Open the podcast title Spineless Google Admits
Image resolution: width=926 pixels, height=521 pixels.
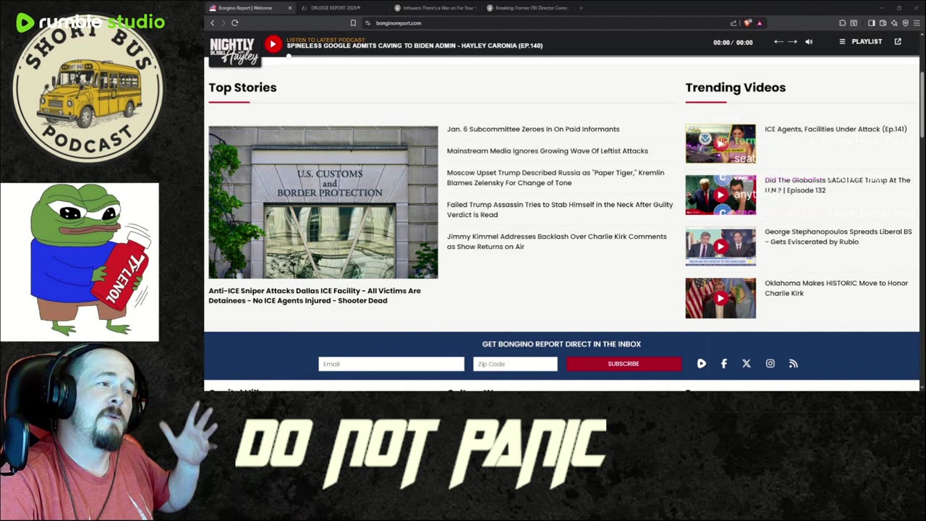click(415, 46)
